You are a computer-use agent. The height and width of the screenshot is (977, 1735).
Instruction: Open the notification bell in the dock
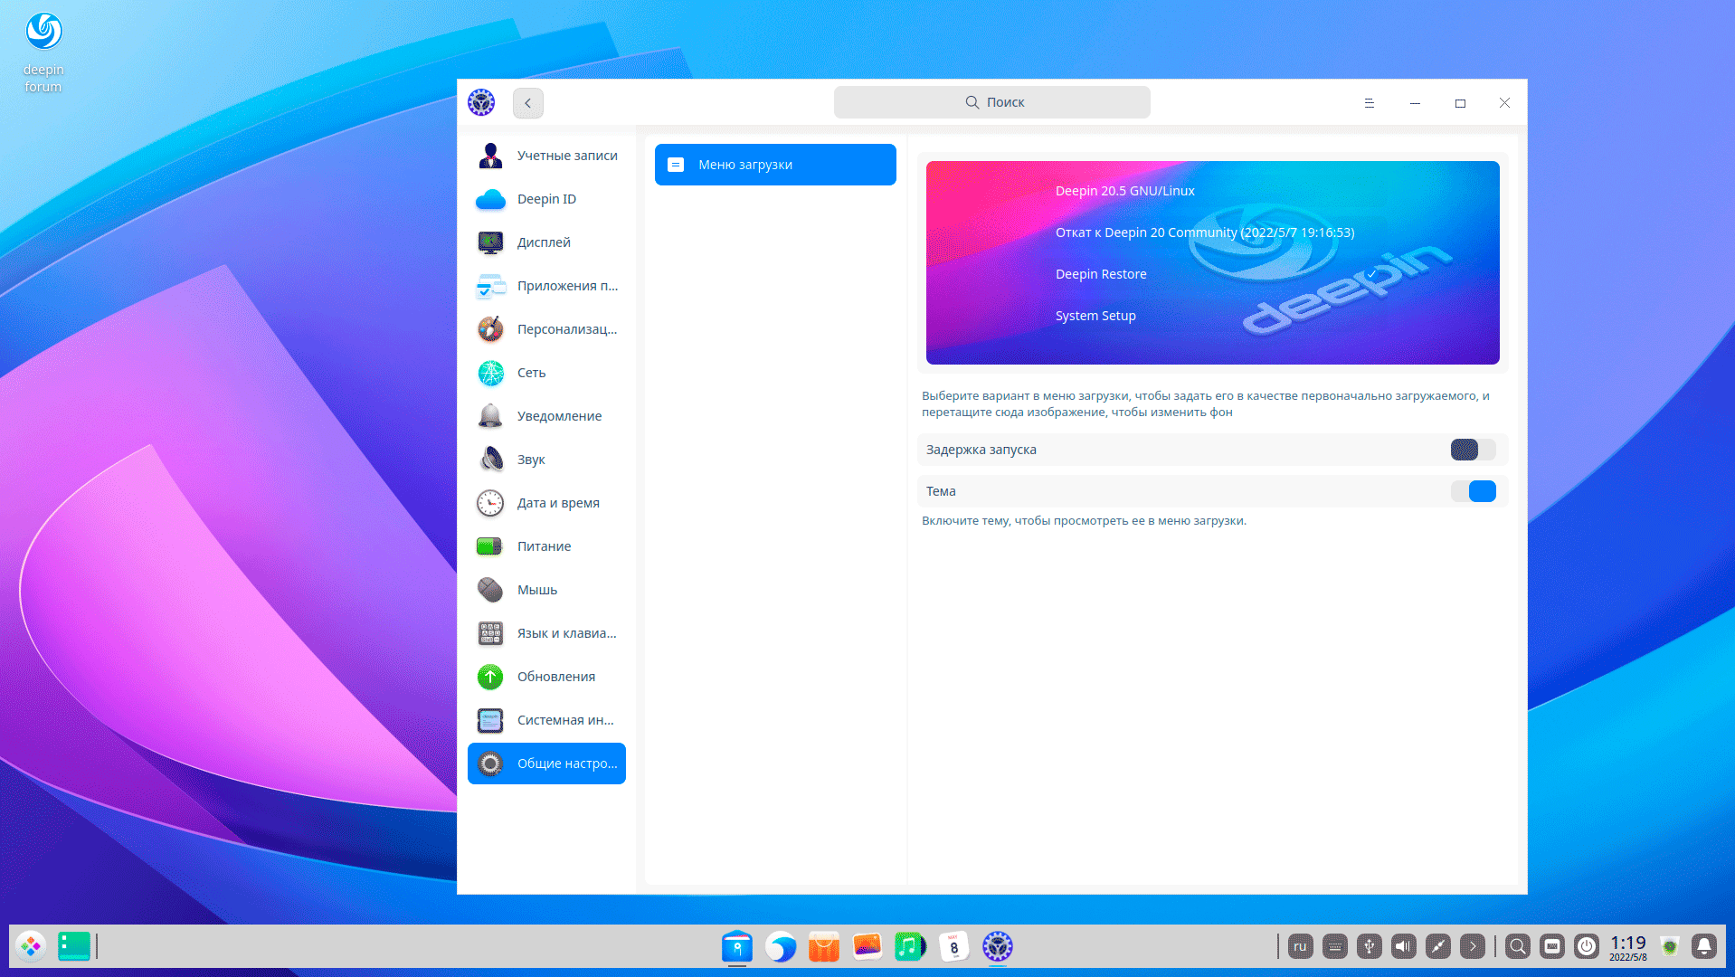click(1704, 946)
